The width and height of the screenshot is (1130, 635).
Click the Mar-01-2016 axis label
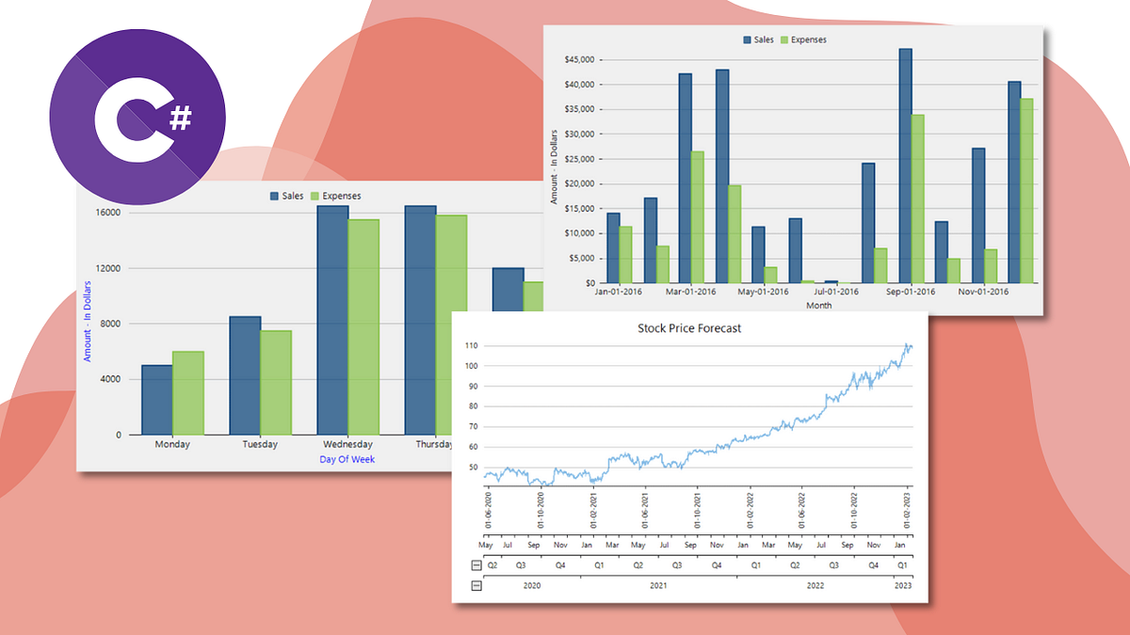click(690, 292)
